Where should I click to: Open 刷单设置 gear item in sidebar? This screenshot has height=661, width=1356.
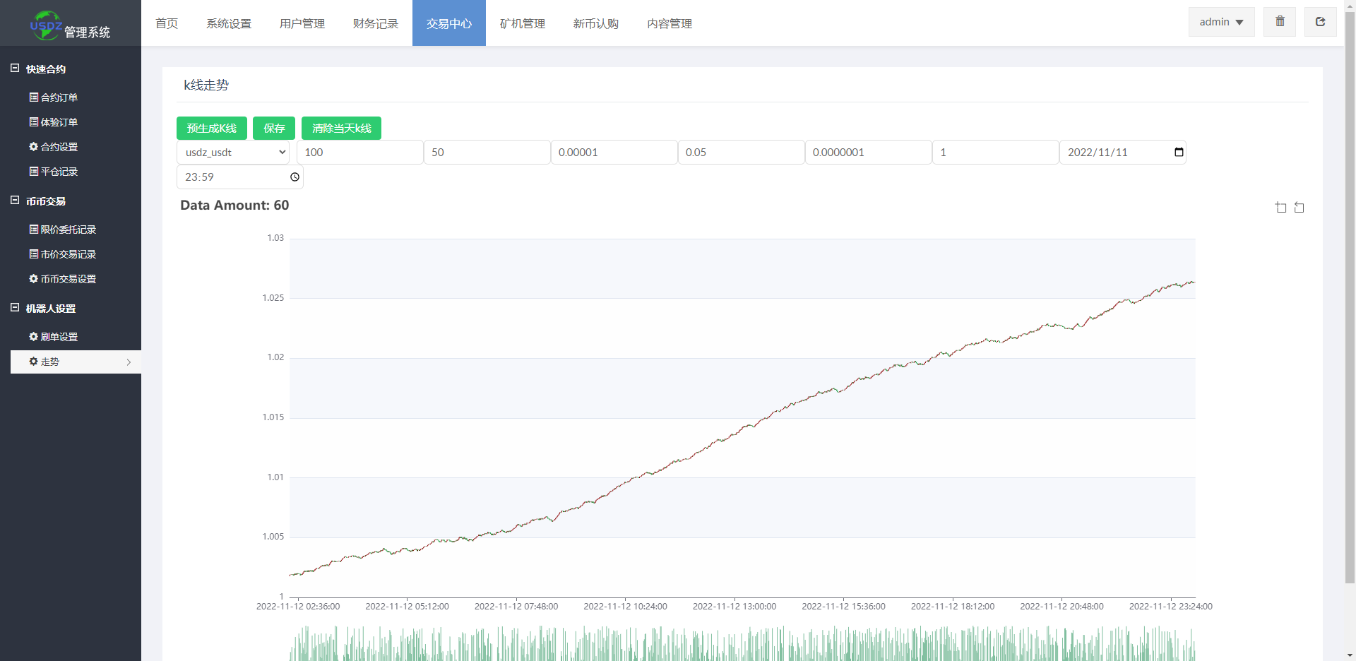click(x=54, y=337)
